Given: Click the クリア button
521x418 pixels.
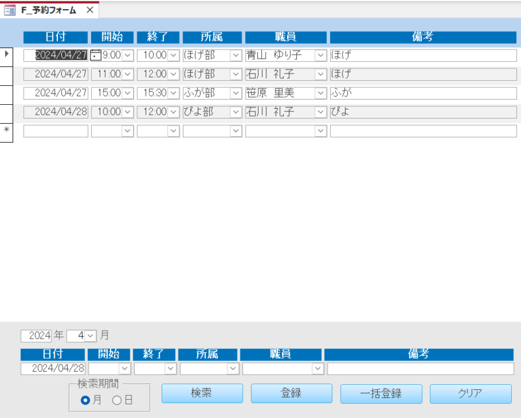Looking at the screenshot, I should pyautogui.click(x=470, y=394).
